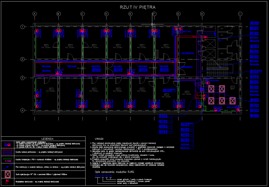Select grid axis bubble F
269x187 pixels.
tap(154, 14)
